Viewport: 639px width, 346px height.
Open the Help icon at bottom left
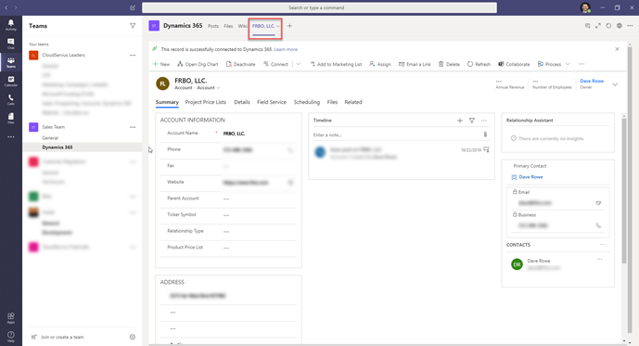click(10, 336)
